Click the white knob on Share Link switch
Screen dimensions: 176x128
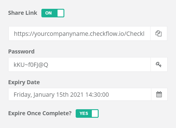pos(60,13)
